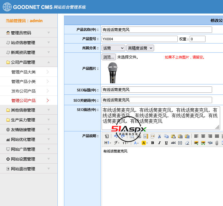This screenshot has height=206, width=223.
Task: Click the strikethrough ABC icon
Action: click(x=173, y=143)
